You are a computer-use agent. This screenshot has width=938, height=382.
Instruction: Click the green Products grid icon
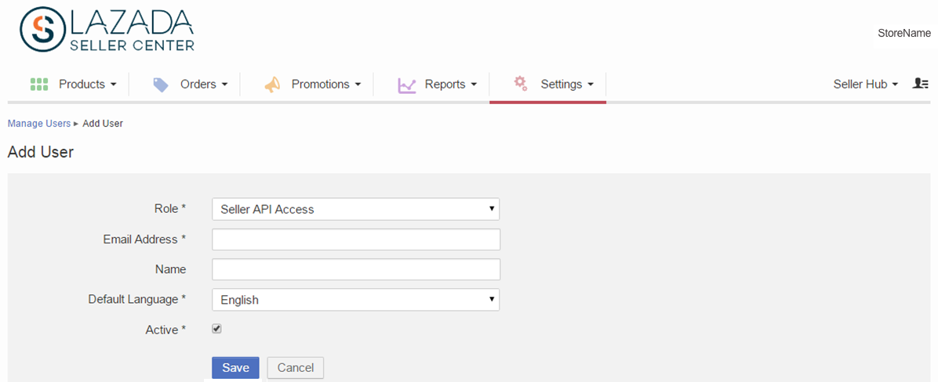(39, 85)
